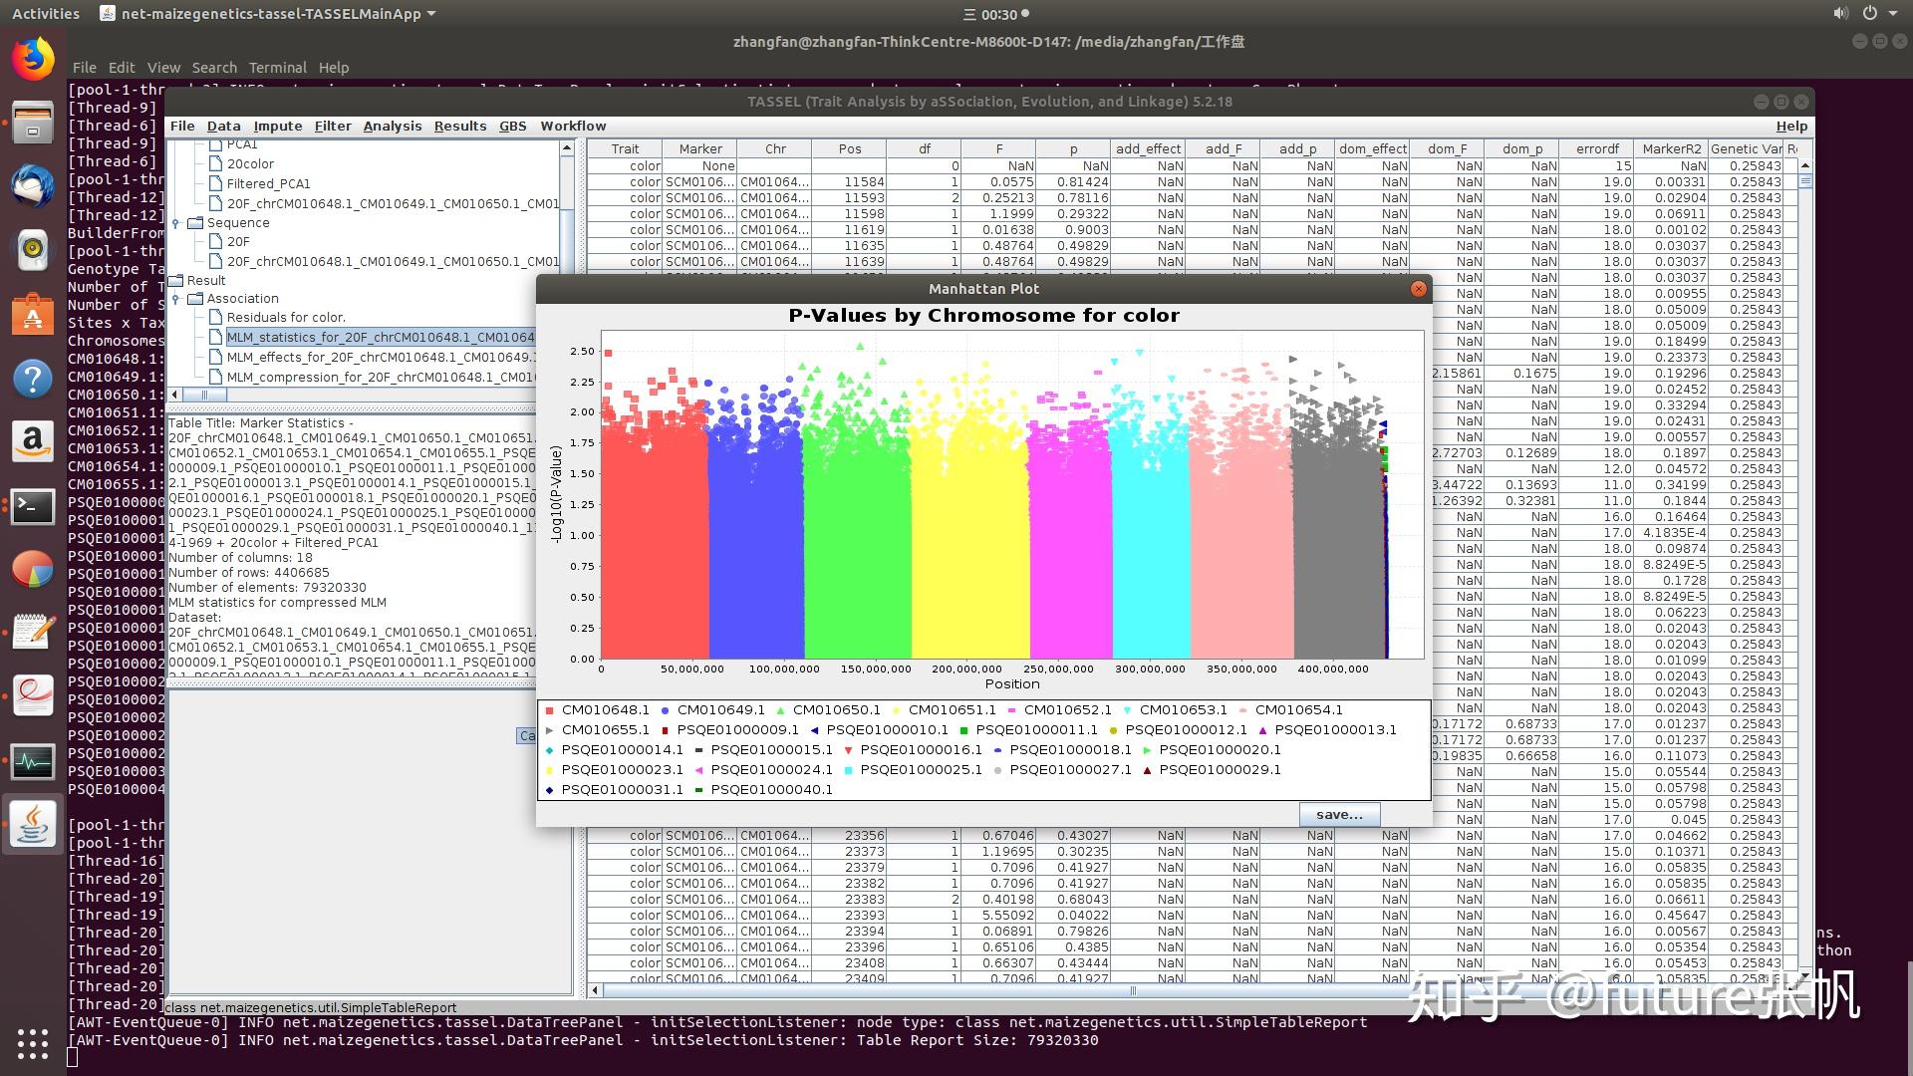Collapse the Sequence folder in tree
This screenshot has width=1913, height=1076.
tap(176, 223)
